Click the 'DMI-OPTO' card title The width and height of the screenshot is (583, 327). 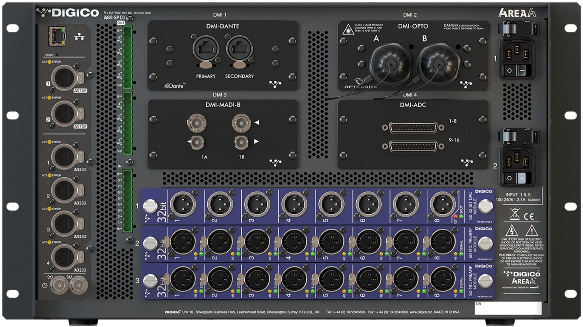coord(413,26)
